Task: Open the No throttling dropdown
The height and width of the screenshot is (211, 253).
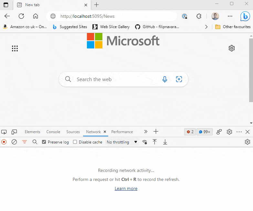Action: tap(122, 142)
